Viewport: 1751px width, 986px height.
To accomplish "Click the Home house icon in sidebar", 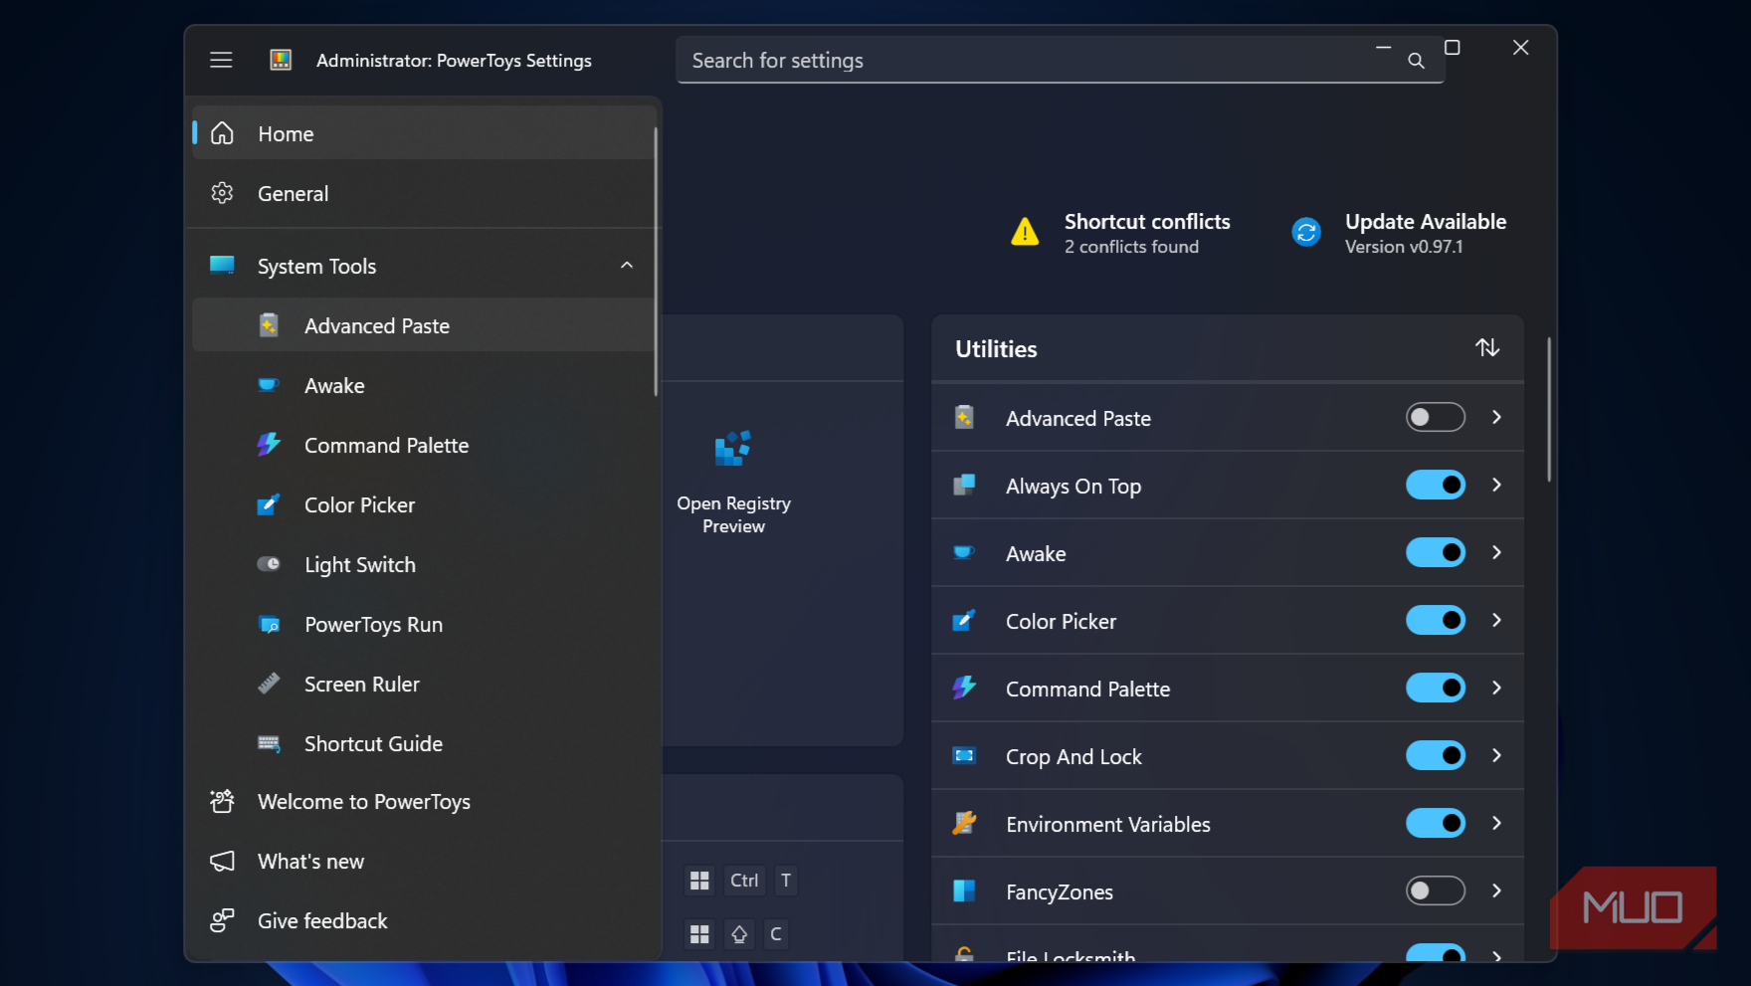I will click(x=222, y=133).
